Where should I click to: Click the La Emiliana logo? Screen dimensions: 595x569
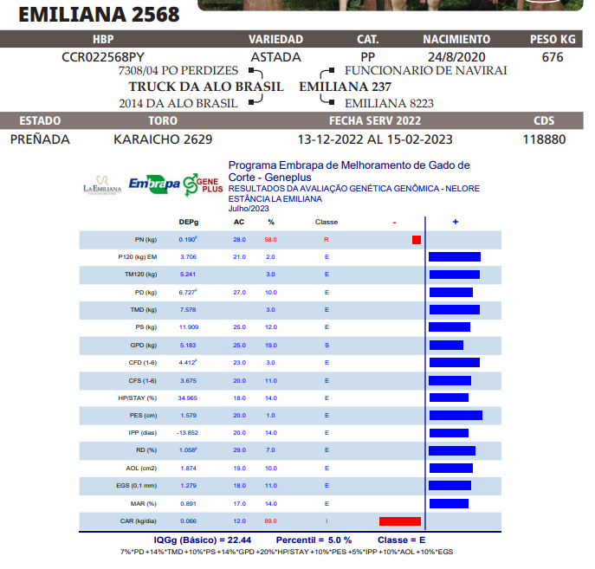click(x=101, y=186)
